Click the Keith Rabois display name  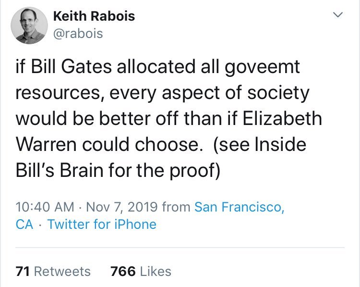pyautogui.click(x=94, y=16)
